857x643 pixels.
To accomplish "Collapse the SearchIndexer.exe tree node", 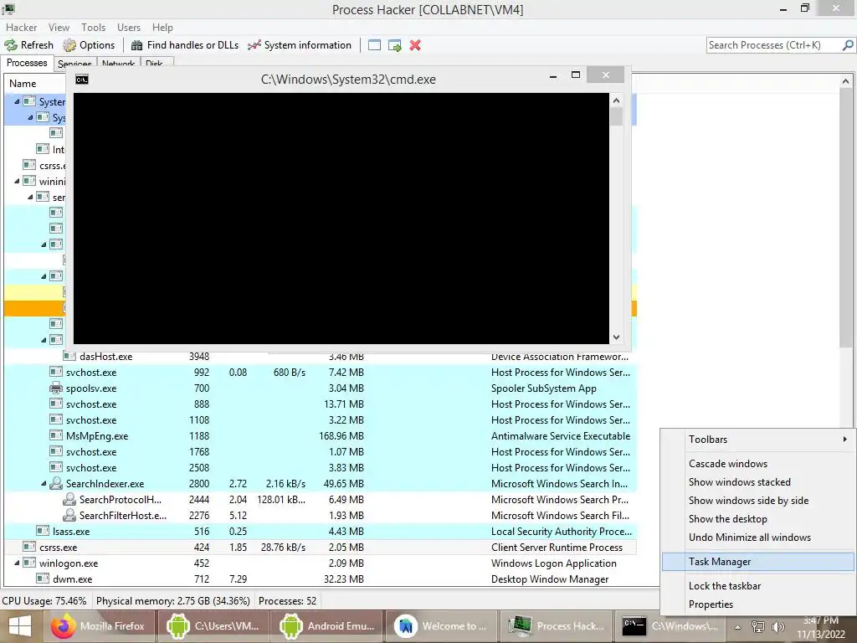I will [x=44, y=483].
